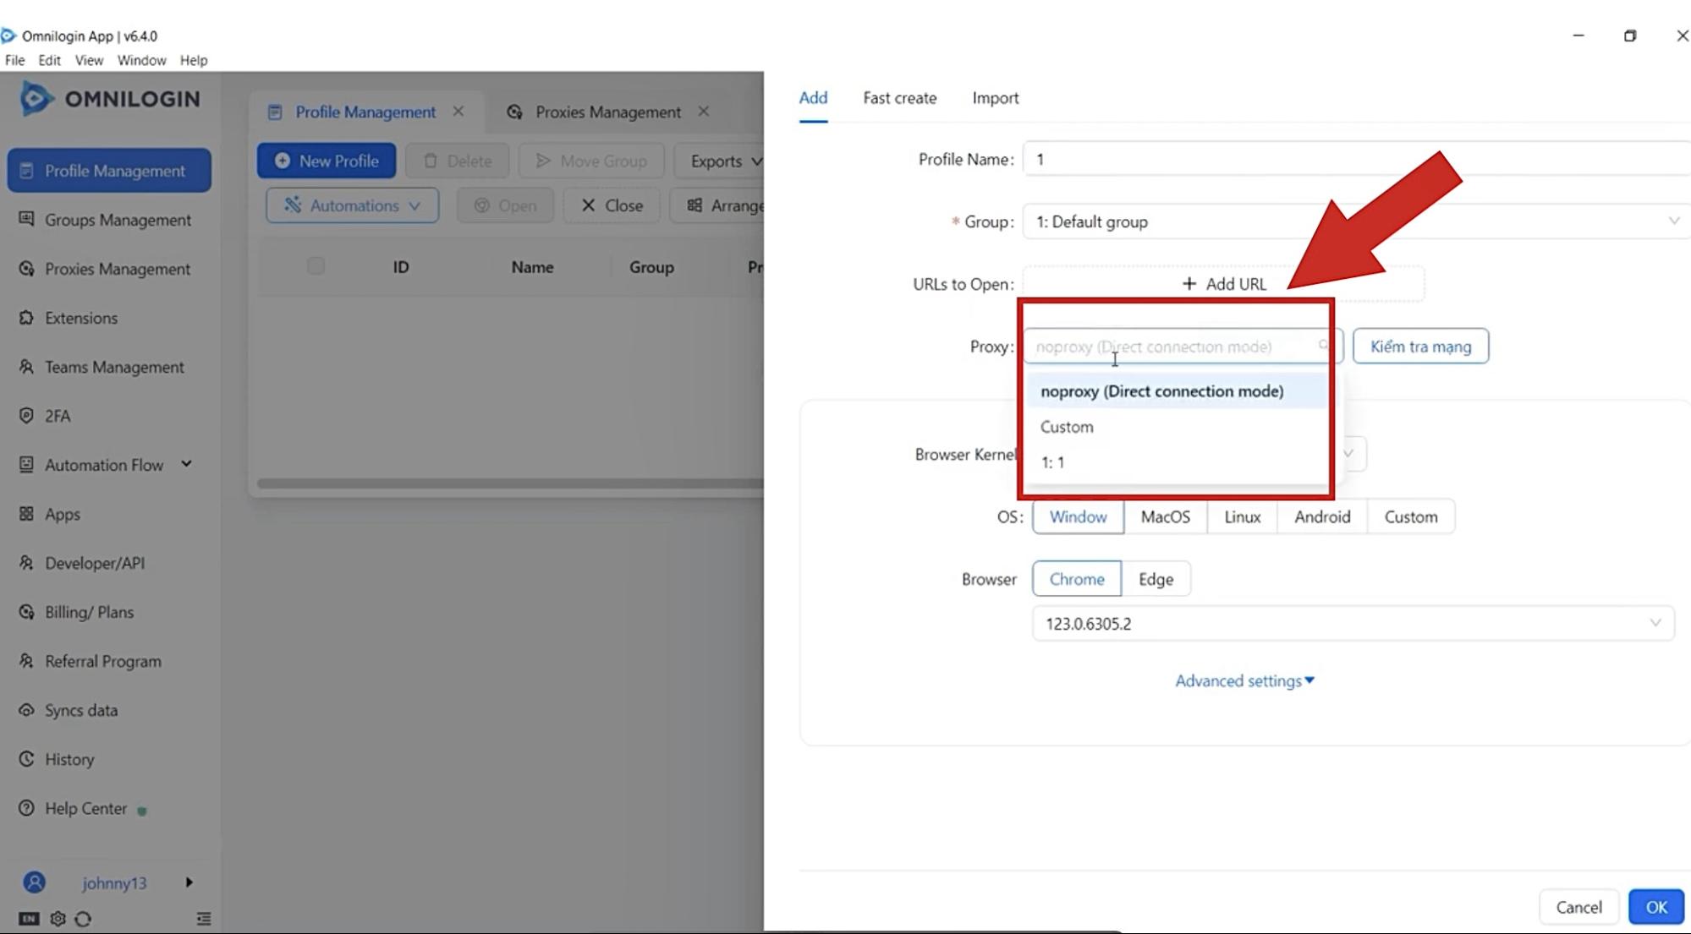Click the Close button in toolbar

(612, 205)
